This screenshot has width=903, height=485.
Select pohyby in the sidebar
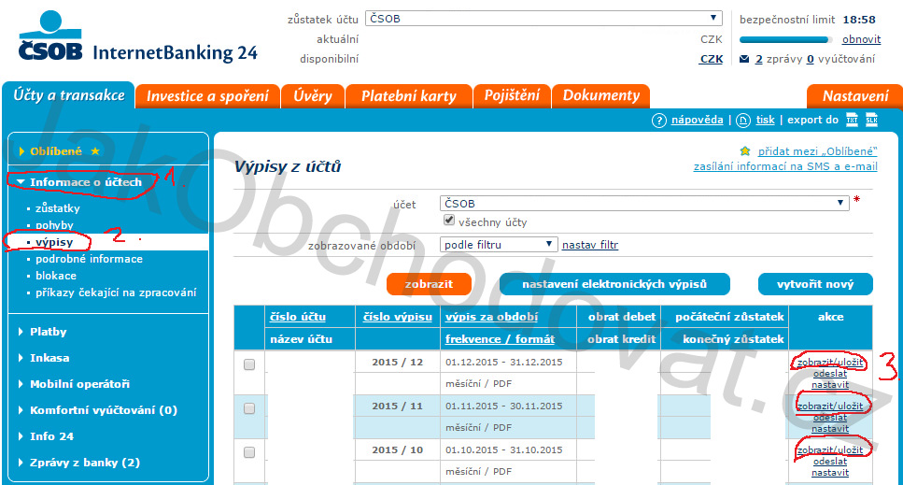[55, 225]
